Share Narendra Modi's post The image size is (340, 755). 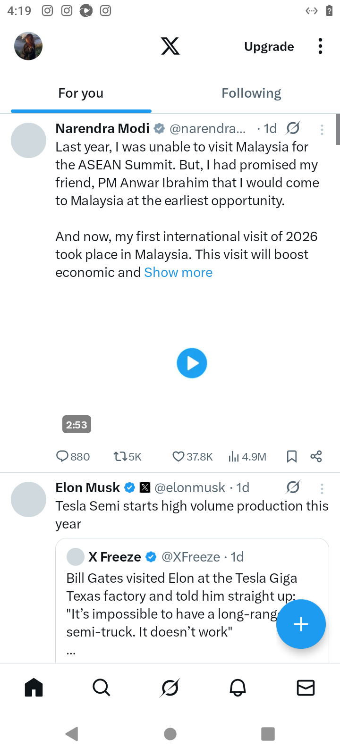pos(316,456)
